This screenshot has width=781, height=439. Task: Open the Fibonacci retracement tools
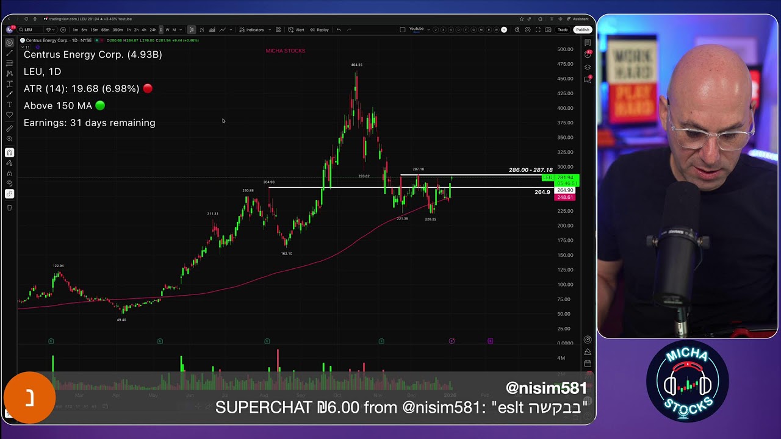(x=9, y=63)
